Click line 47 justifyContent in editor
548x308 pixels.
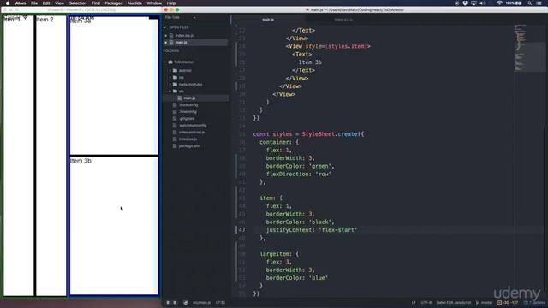click(x=312, y=230)
